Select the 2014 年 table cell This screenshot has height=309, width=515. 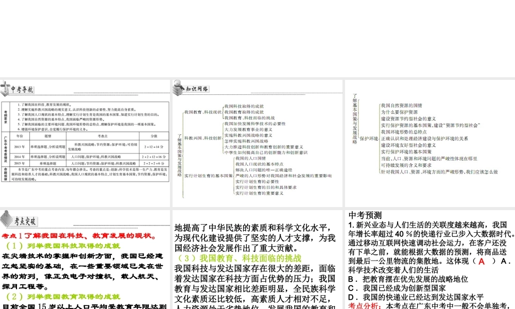[20, 157]
